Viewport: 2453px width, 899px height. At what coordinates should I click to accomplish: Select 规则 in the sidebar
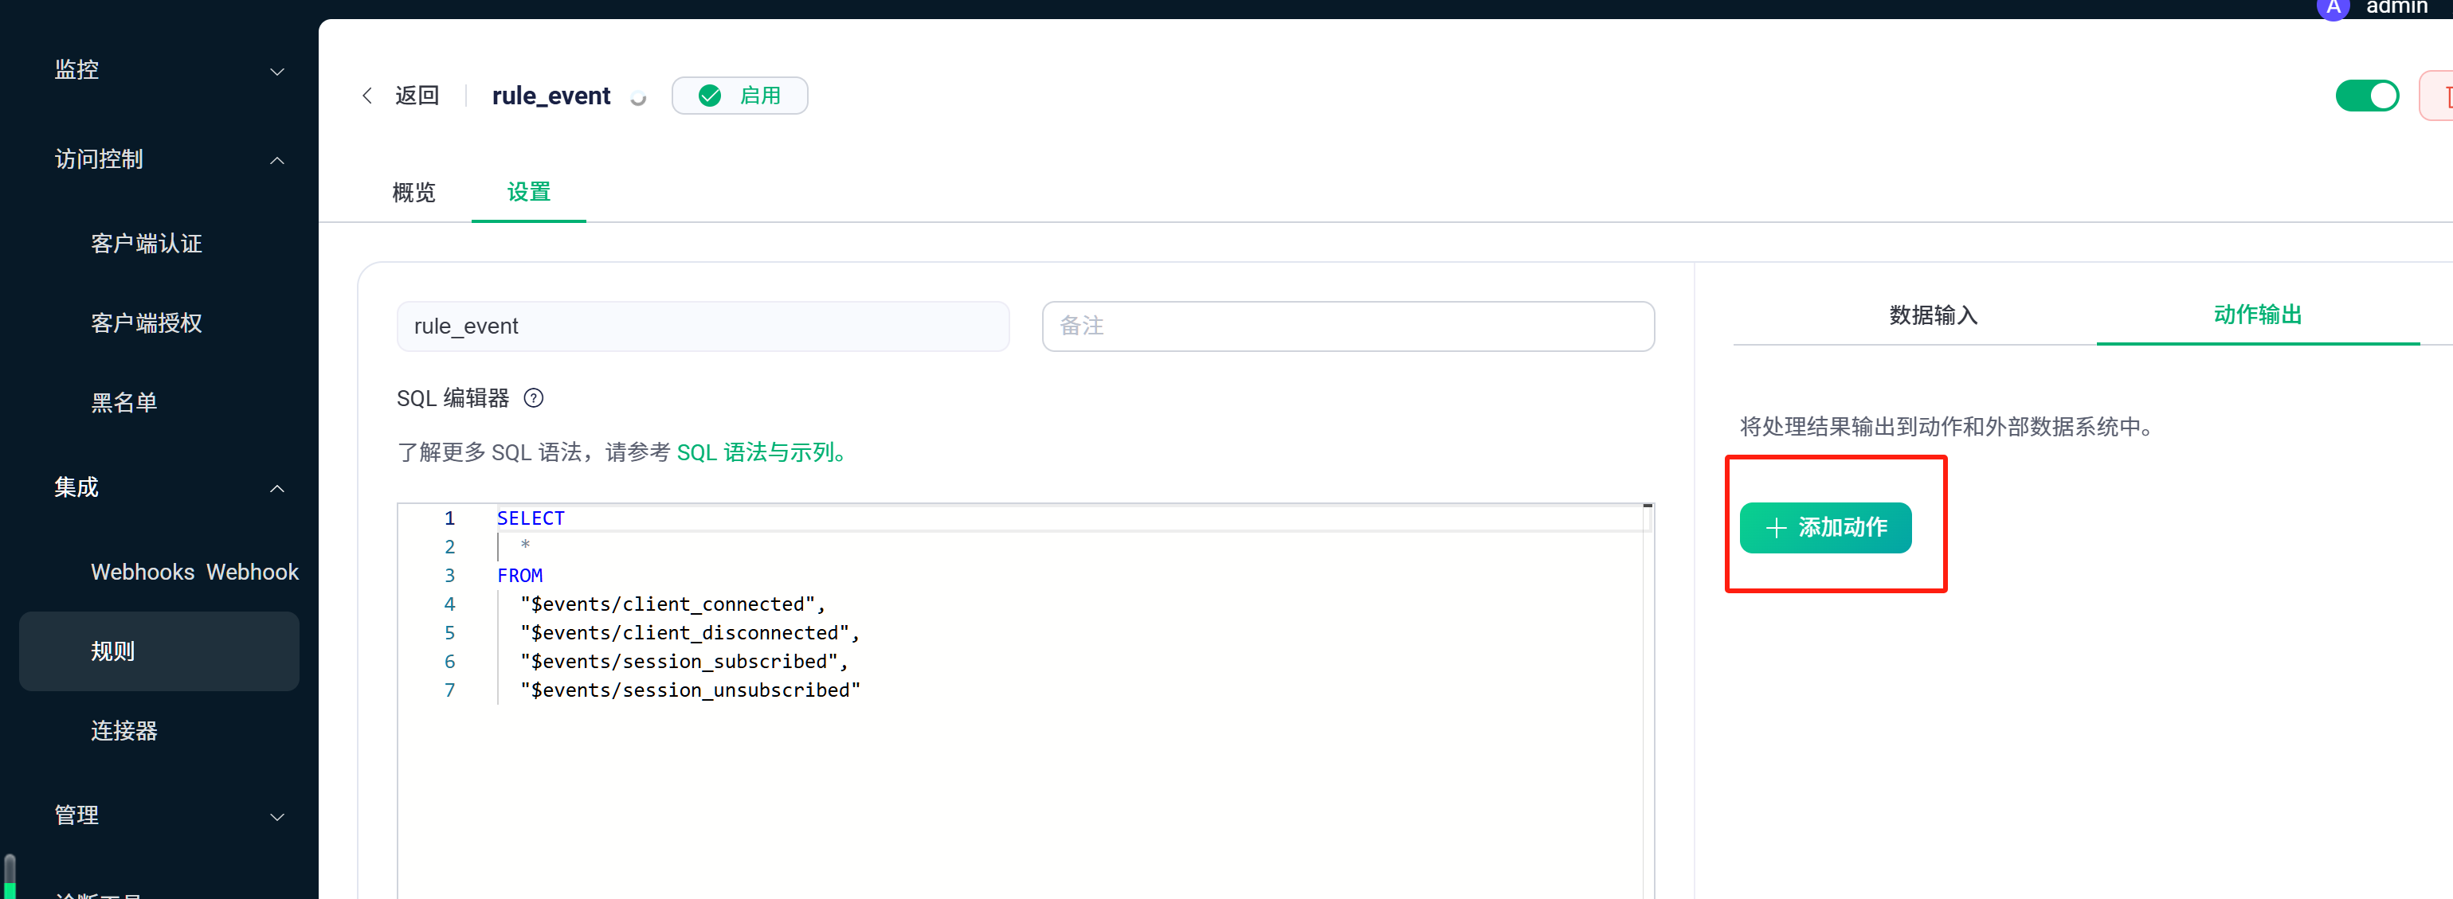(x=159, y=651)
